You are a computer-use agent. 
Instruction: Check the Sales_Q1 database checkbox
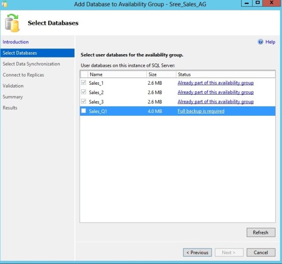pos(84,111)
